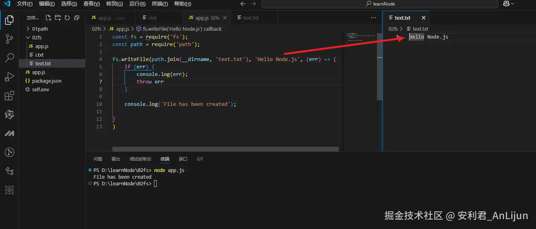The image size is (536, 229).
Task: Switch to the 问题 panel tab
Action: [x=98, y=159]
